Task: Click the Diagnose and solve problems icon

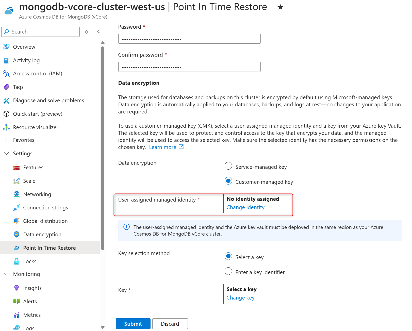Action: pos(6,101)
